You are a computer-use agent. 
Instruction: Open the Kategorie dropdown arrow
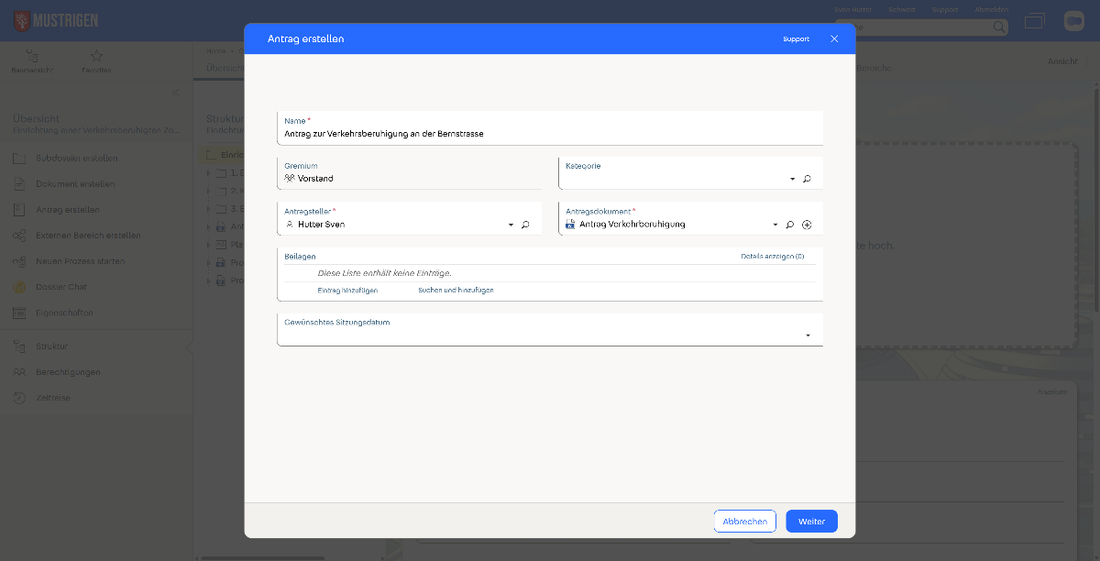tap(792, 179)
